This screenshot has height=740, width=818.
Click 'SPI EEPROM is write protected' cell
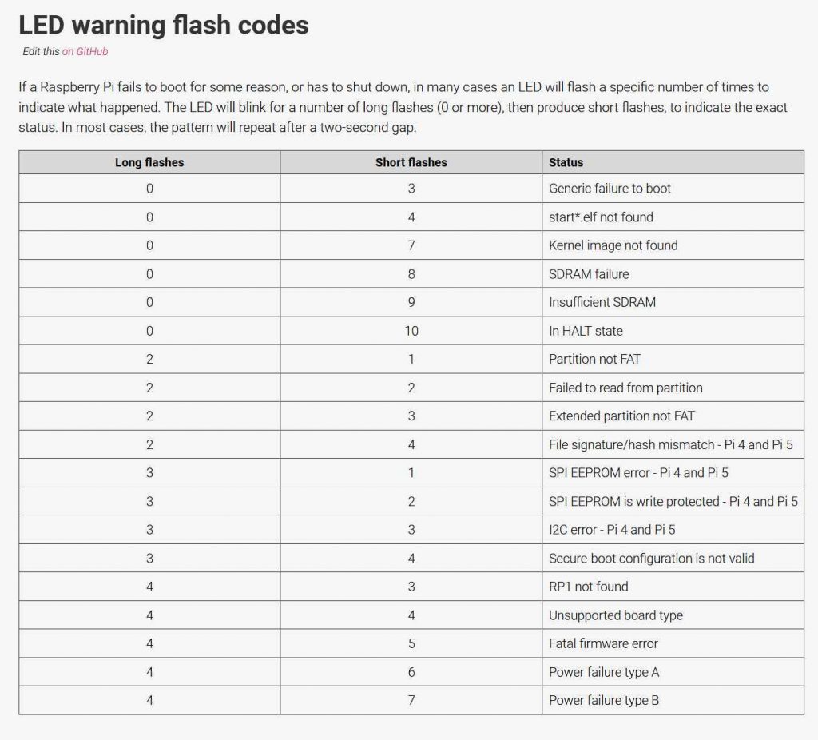[x=673, y=501]
